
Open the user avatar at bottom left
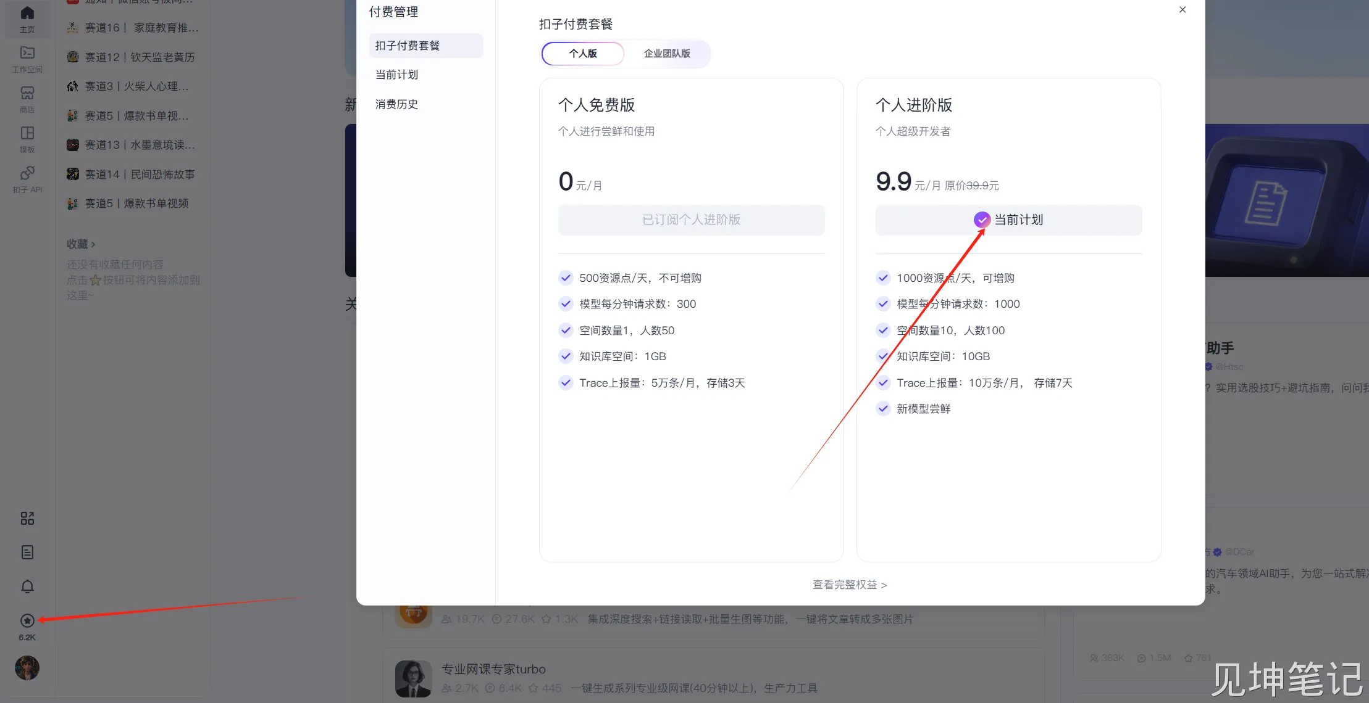coord(27,668)
